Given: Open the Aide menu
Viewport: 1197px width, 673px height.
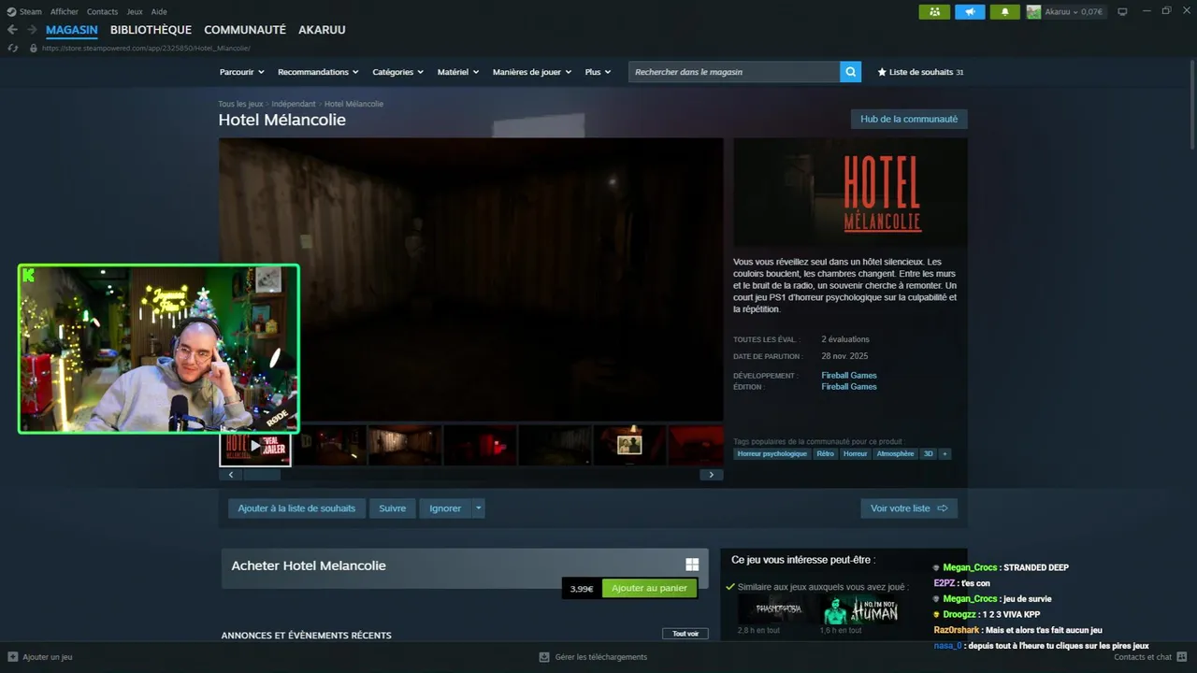Looking at the screenshot, I should tap(159, 12).
